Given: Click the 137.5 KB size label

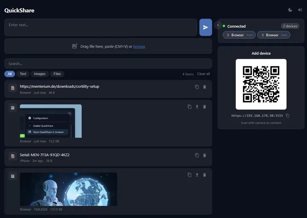Looking at the screenshot, I should (56, 209).
